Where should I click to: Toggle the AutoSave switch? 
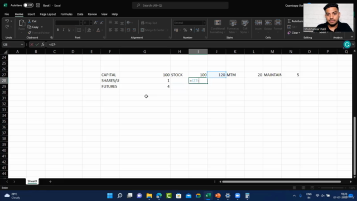coord(28,5)
